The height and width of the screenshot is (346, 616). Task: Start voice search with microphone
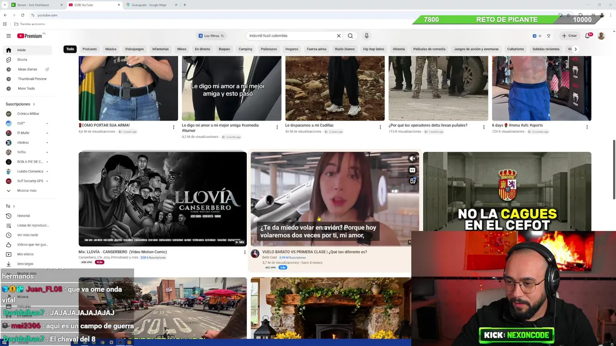(x=366, y=36)
